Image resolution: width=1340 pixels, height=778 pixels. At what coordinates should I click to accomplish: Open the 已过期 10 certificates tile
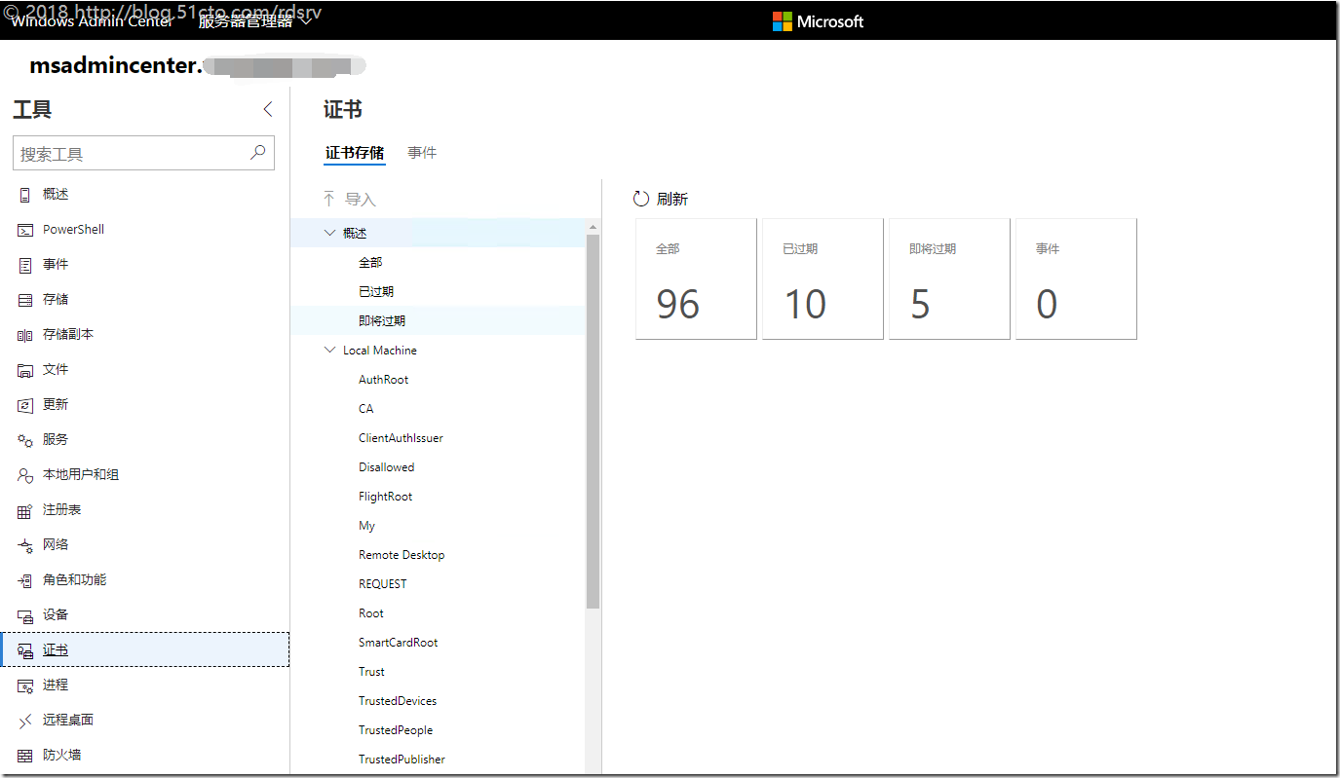pyautogui.click(x=823, y=278)
